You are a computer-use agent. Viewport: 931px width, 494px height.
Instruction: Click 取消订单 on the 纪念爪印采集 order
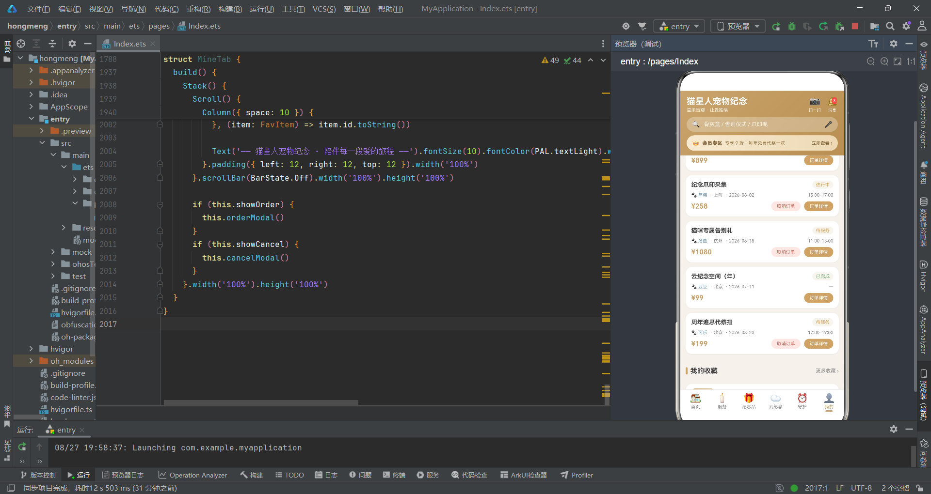pos(786,206)
